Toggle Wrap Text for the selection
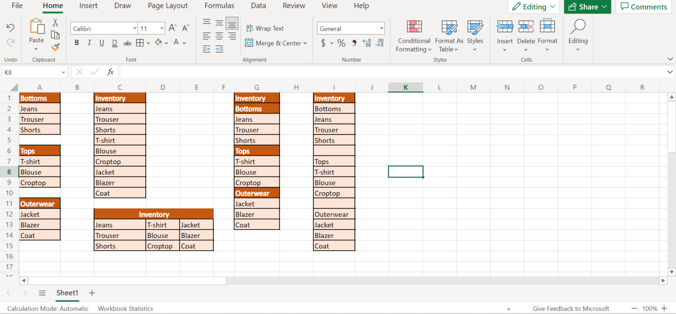The width and height of the screenshot is (676, 314). pos(265,28)
